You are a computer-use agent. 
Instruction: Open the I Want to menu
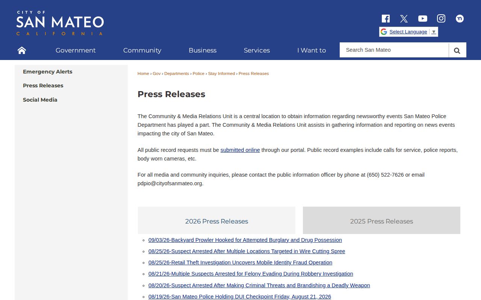click(312, 50)
